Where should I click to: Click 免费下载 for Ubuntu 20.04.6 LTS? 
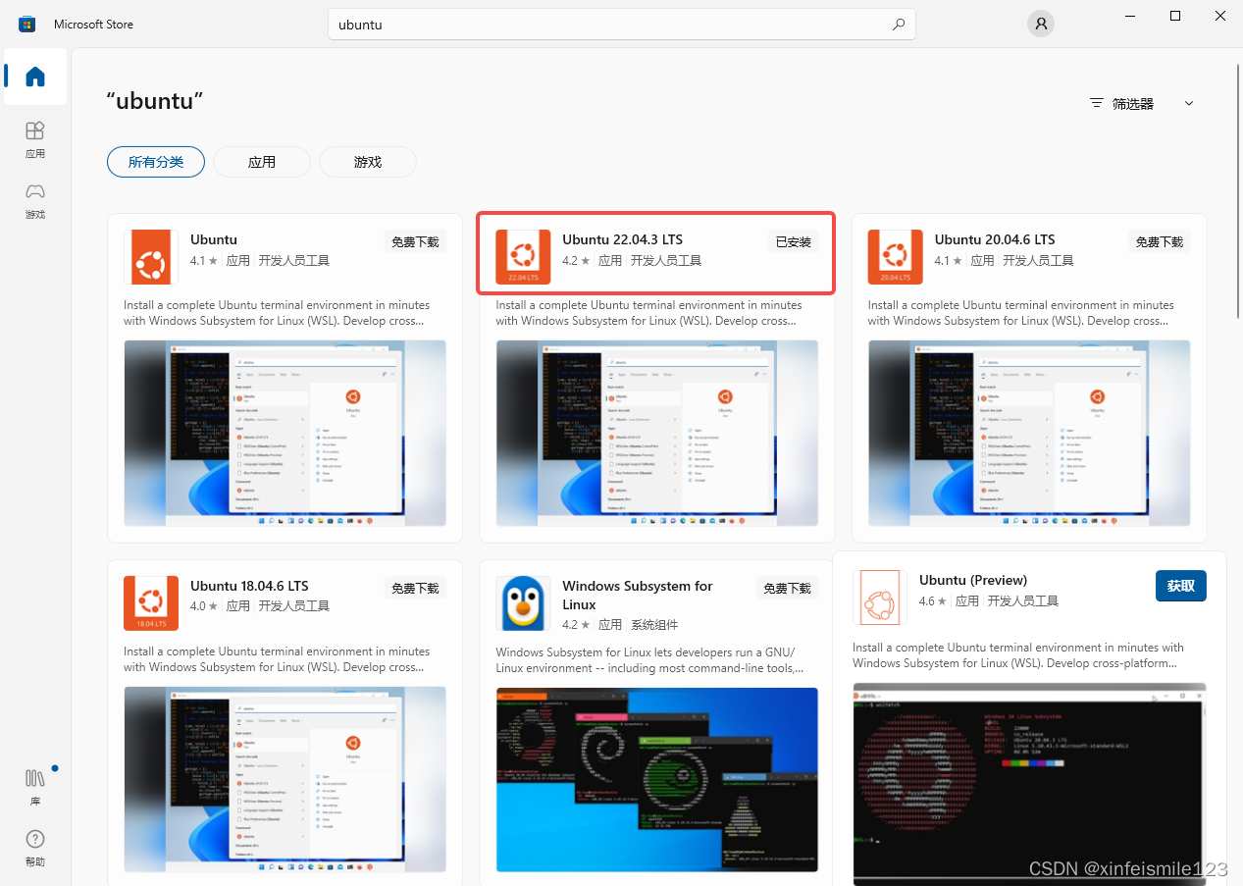[x=1160, y=241]
